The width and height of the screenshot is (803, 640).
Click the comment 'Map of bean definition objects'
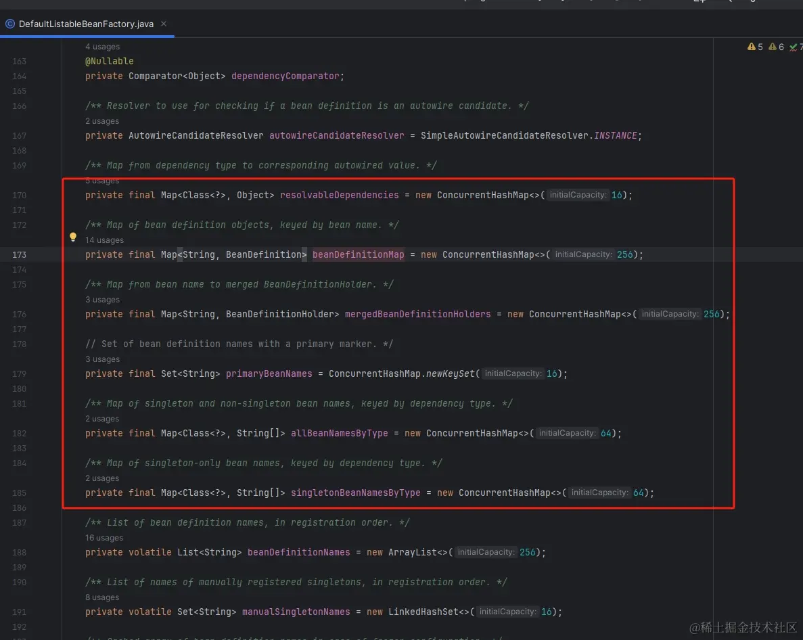click(242, 225)
